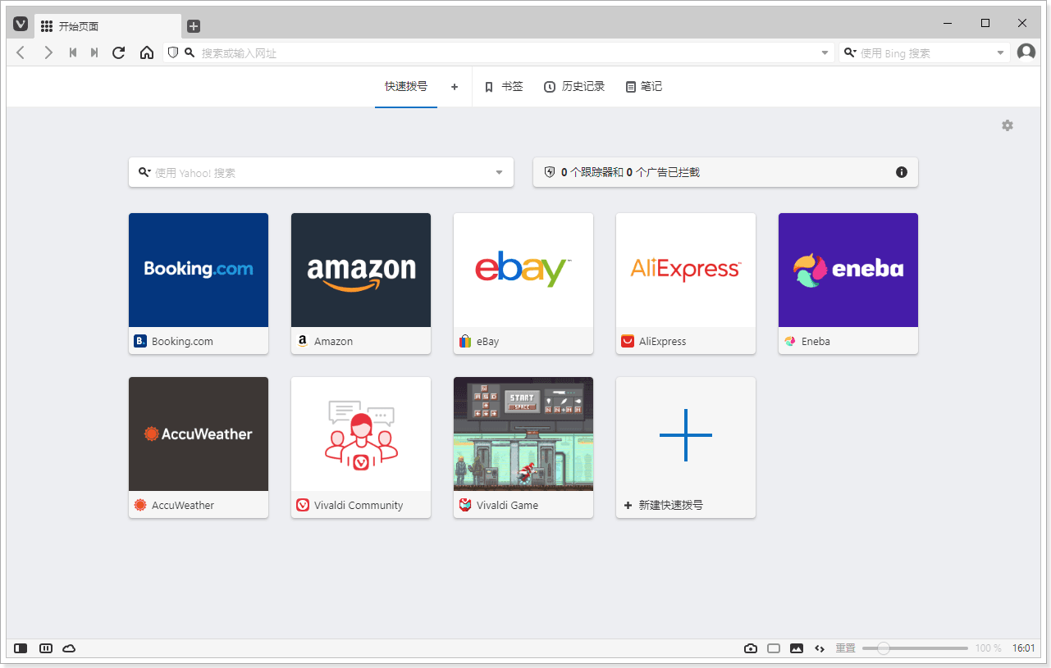Click the large plus add tile
1051x668 pixels.
click(686, 434)
